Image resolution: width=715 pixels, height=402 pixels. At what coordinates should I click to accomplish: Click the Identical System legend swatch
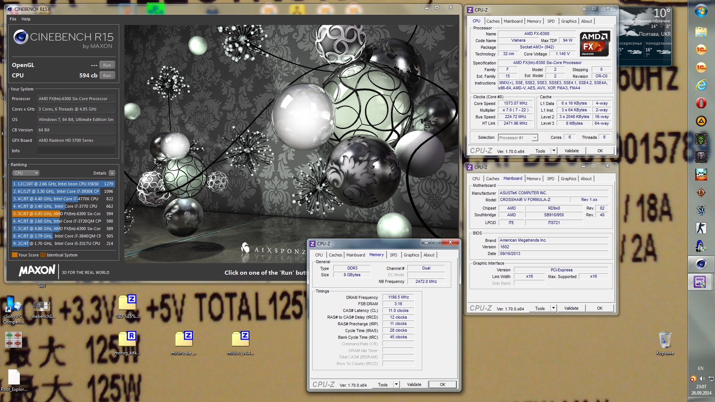(x=43, y=255)
